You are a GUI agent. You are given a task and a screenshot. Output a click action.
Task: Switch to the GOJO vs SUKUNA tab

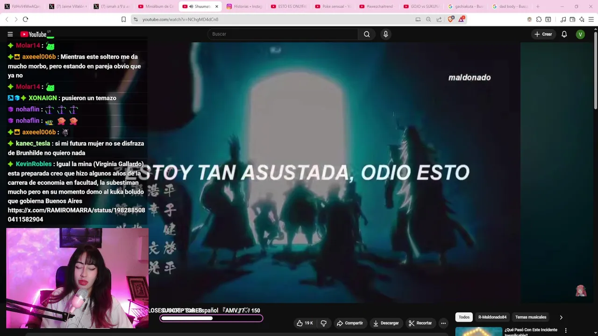click(x=422, y=7)
